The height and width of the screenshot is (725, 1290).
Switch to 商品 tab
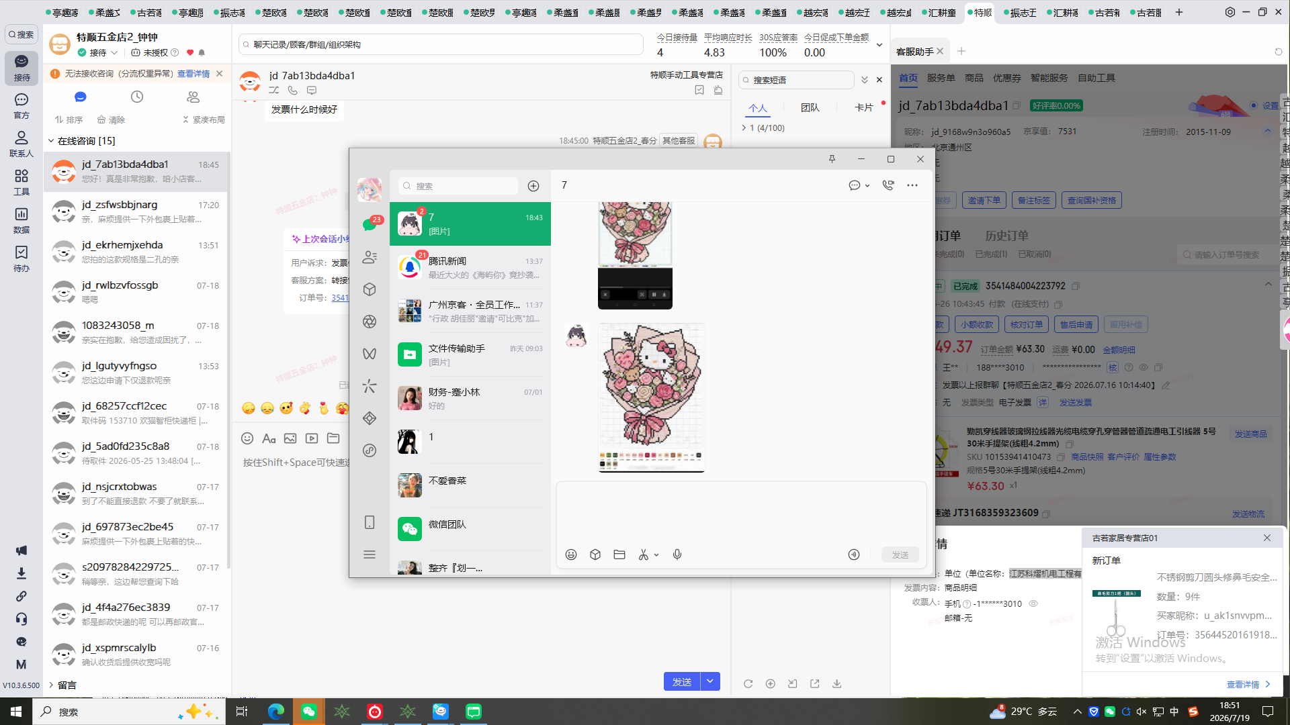[974, 78]
